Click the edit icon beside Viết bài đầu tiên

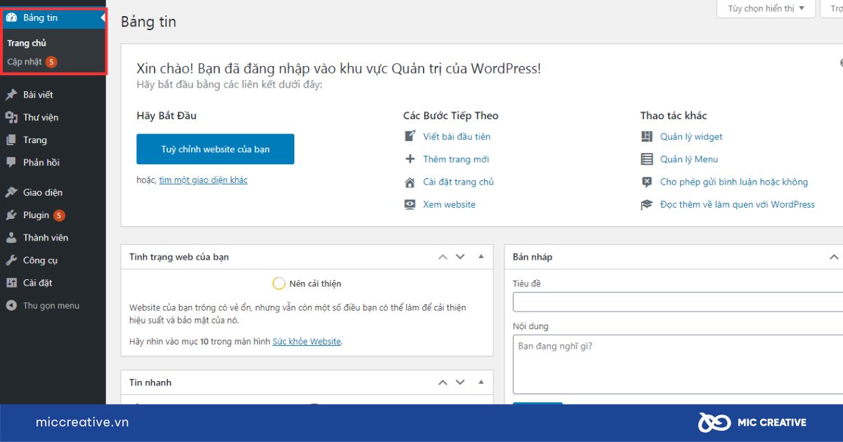410,136
